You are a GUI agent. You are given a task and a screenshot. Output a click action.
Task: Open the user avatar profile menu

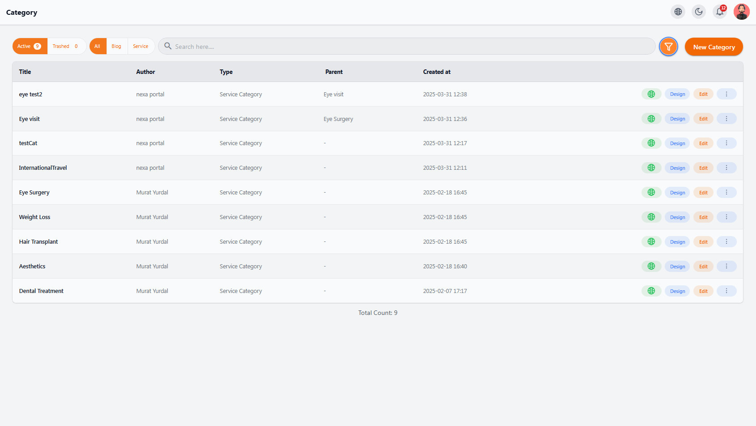click(742, 12)
